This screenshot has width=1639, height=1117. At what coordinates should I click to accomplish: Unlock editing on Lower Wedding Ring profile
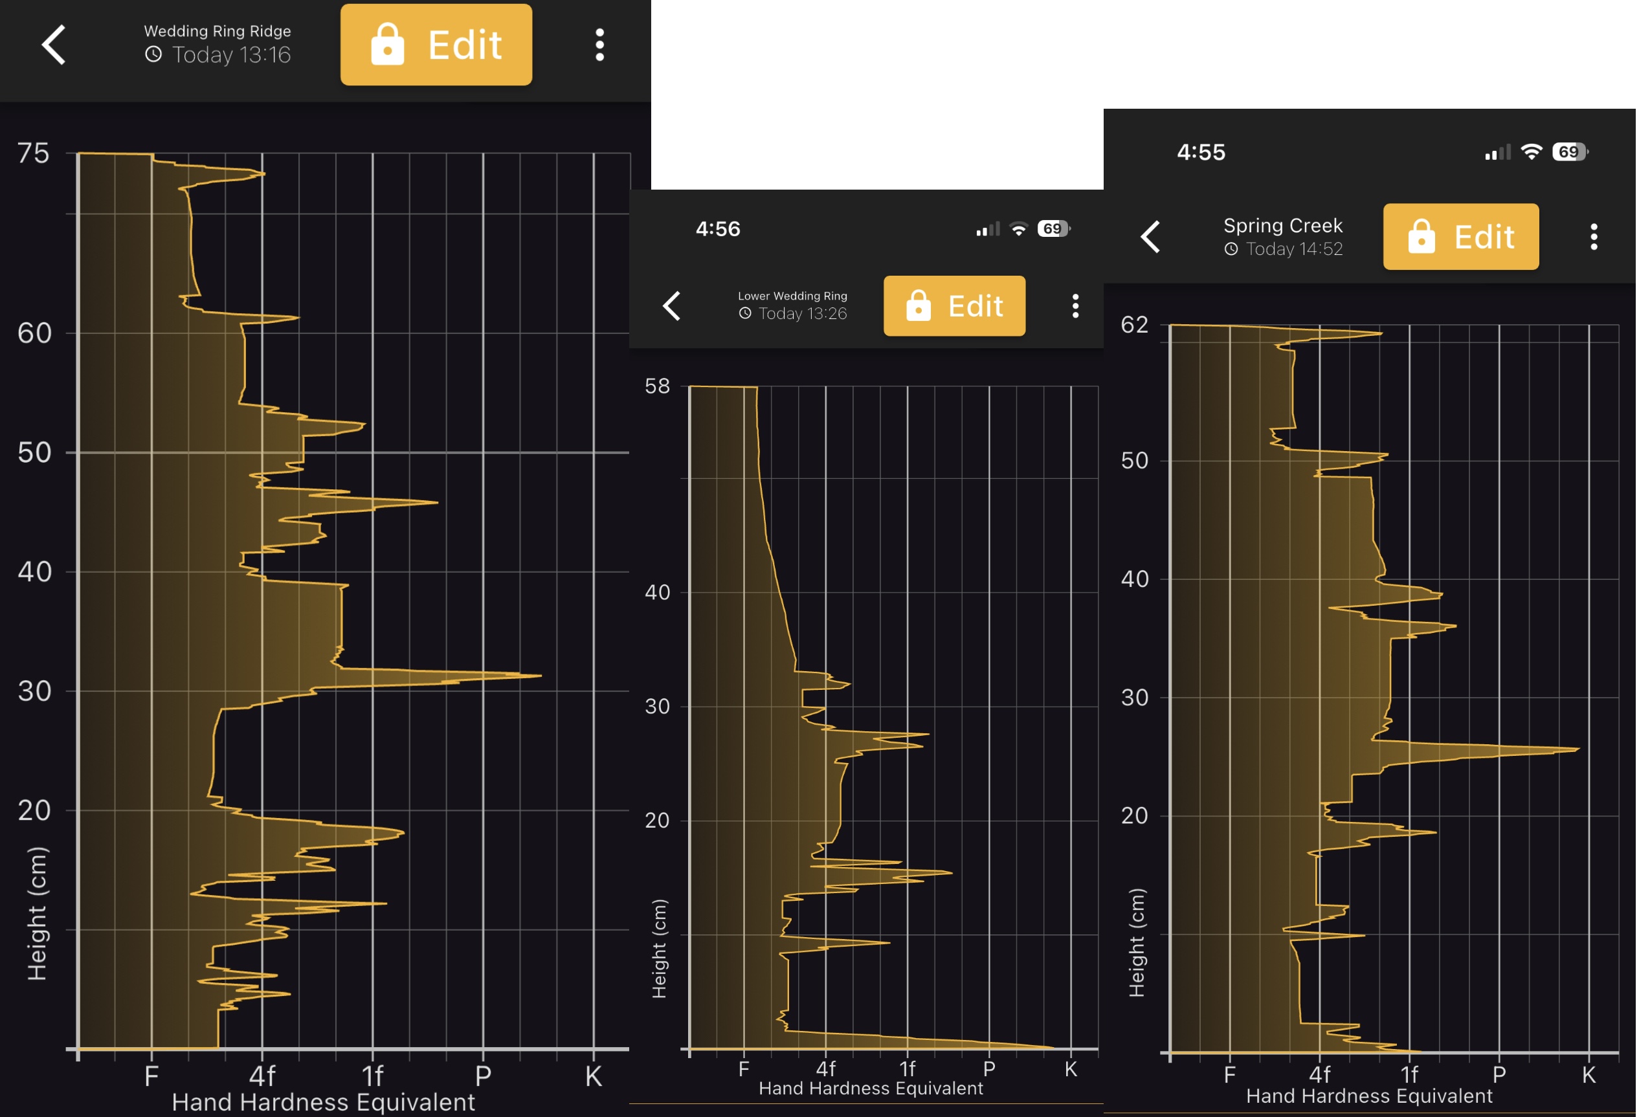954,306
